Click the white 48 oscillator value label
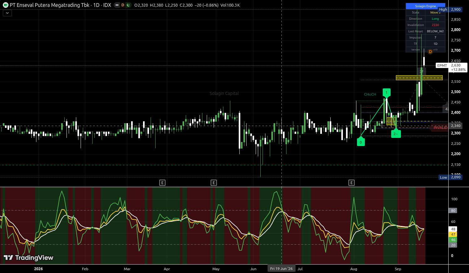This screenshot has width=469, height=273. tap(453, 229)
